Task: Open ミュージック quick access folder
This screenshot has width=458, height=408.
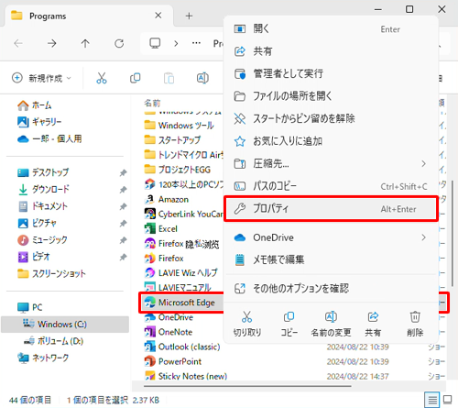Action: 42,240
